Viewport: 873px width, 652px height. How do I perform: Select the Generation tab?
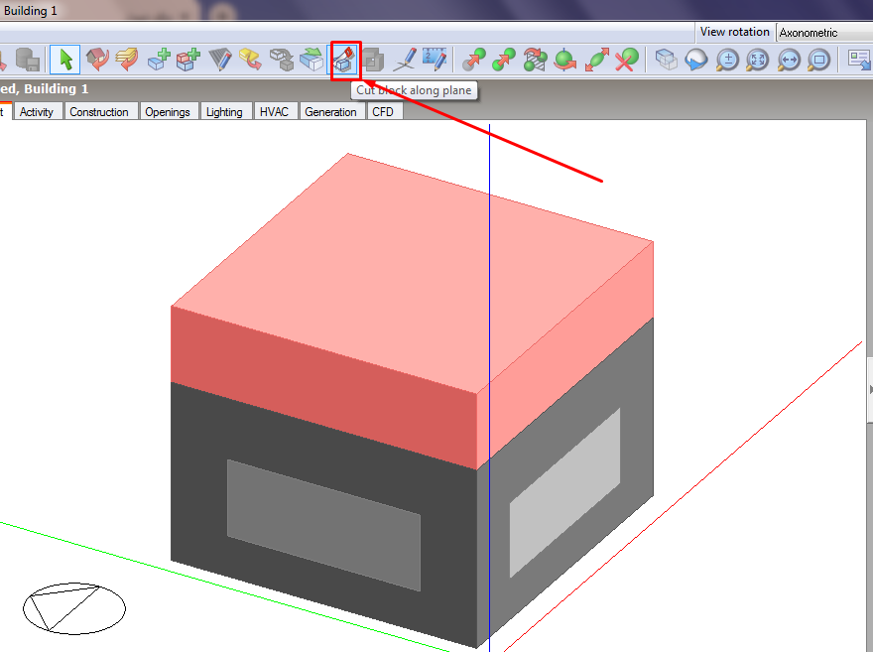[330, 112]
